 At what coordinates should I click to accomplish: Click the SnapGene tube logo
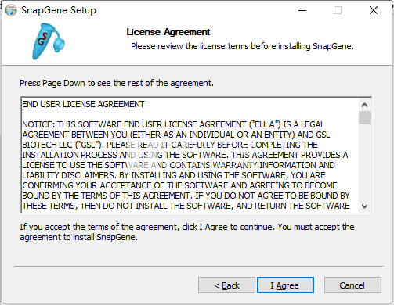pyautogui.click(x=49, y=41)
